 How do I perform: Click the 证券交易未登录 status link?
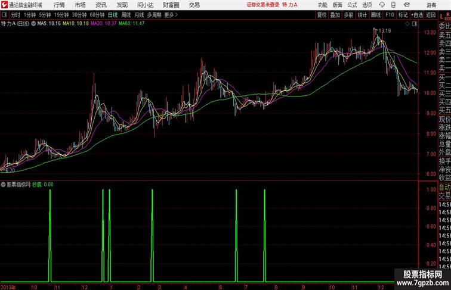tap(263, 5)
